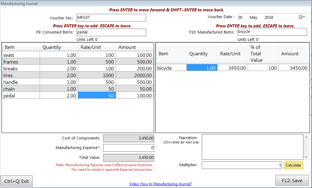Viewport: 312px width, 188px height.
Task: Click the Quantity header in consumed items table
Action: (x=59, y=47)
